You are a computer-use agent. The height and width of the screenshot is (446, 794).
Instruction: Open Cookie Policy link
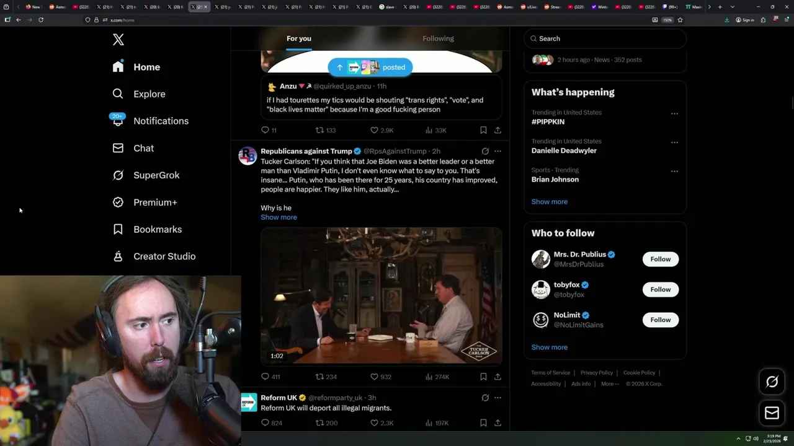pos(639,373)
